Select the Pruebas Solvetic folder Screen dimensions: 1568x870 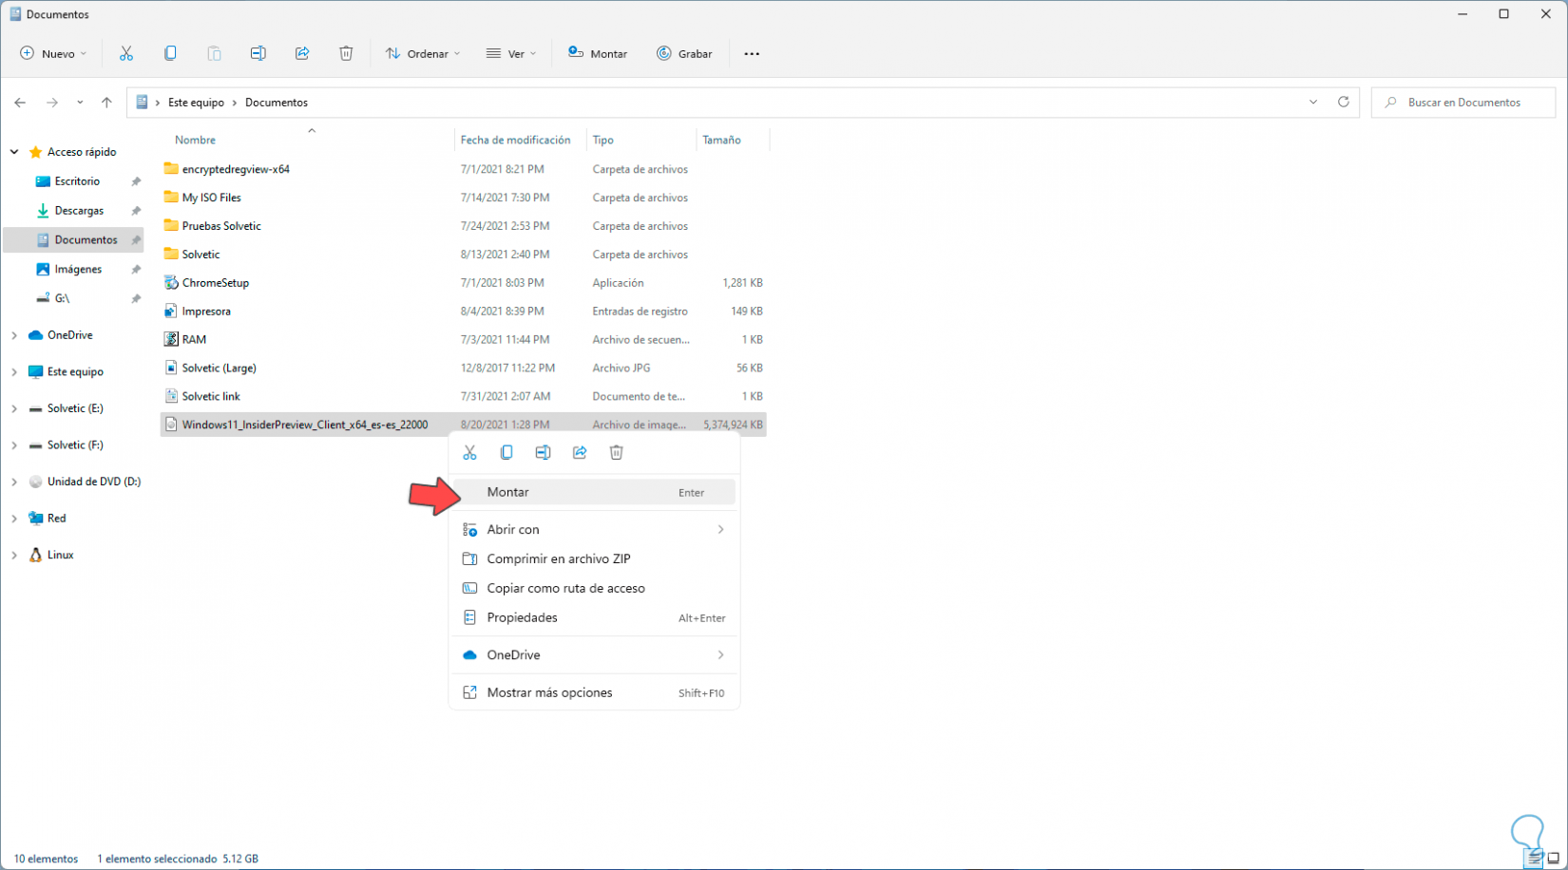221,226
